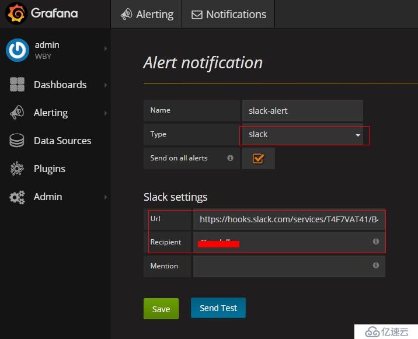Click the admin username text

[x=47, y=45]
